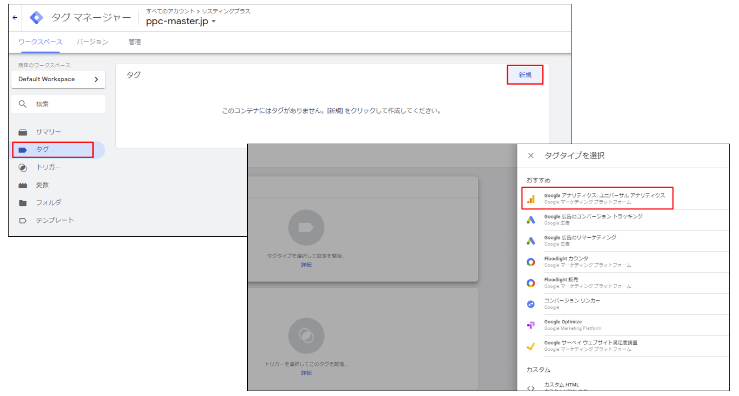Viewport: 739px width, 396px height.
Task: Click 詳細 link under タグタイプを選択
Action: [306, 265]
